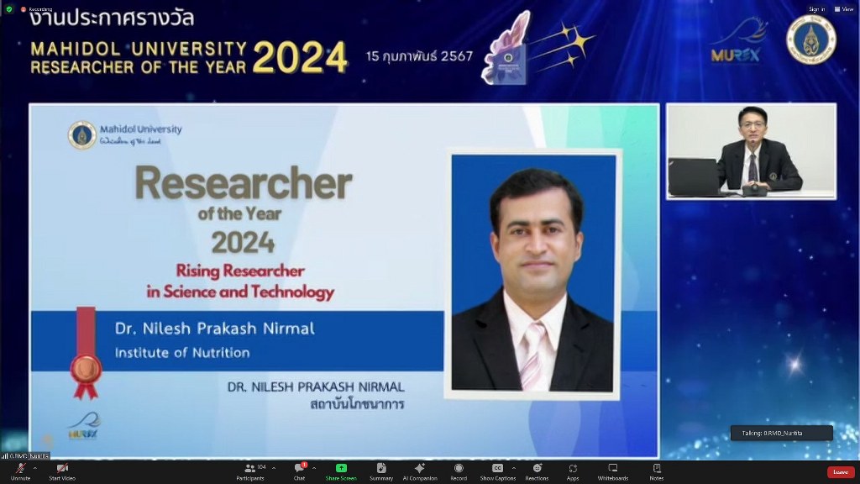The height and width of the screenshot is (484, 860).
Task: Launch AI Companion
Action: pos(420,471)
